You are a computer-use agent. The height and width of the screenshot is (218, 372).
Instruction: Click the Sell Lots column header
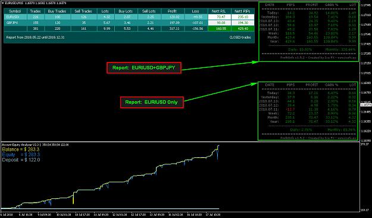149,11
